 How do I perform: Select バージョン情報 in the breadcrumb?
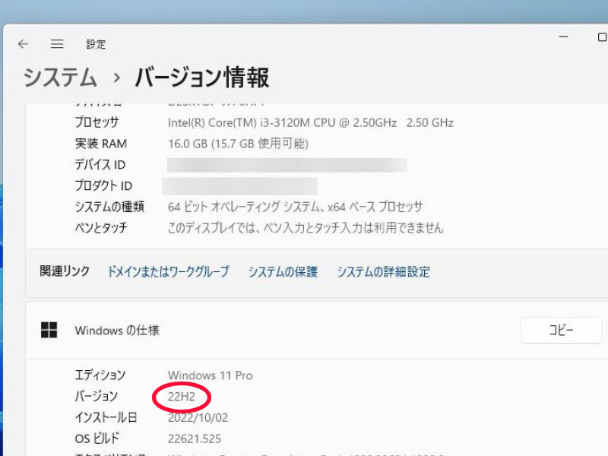(201, 78)
